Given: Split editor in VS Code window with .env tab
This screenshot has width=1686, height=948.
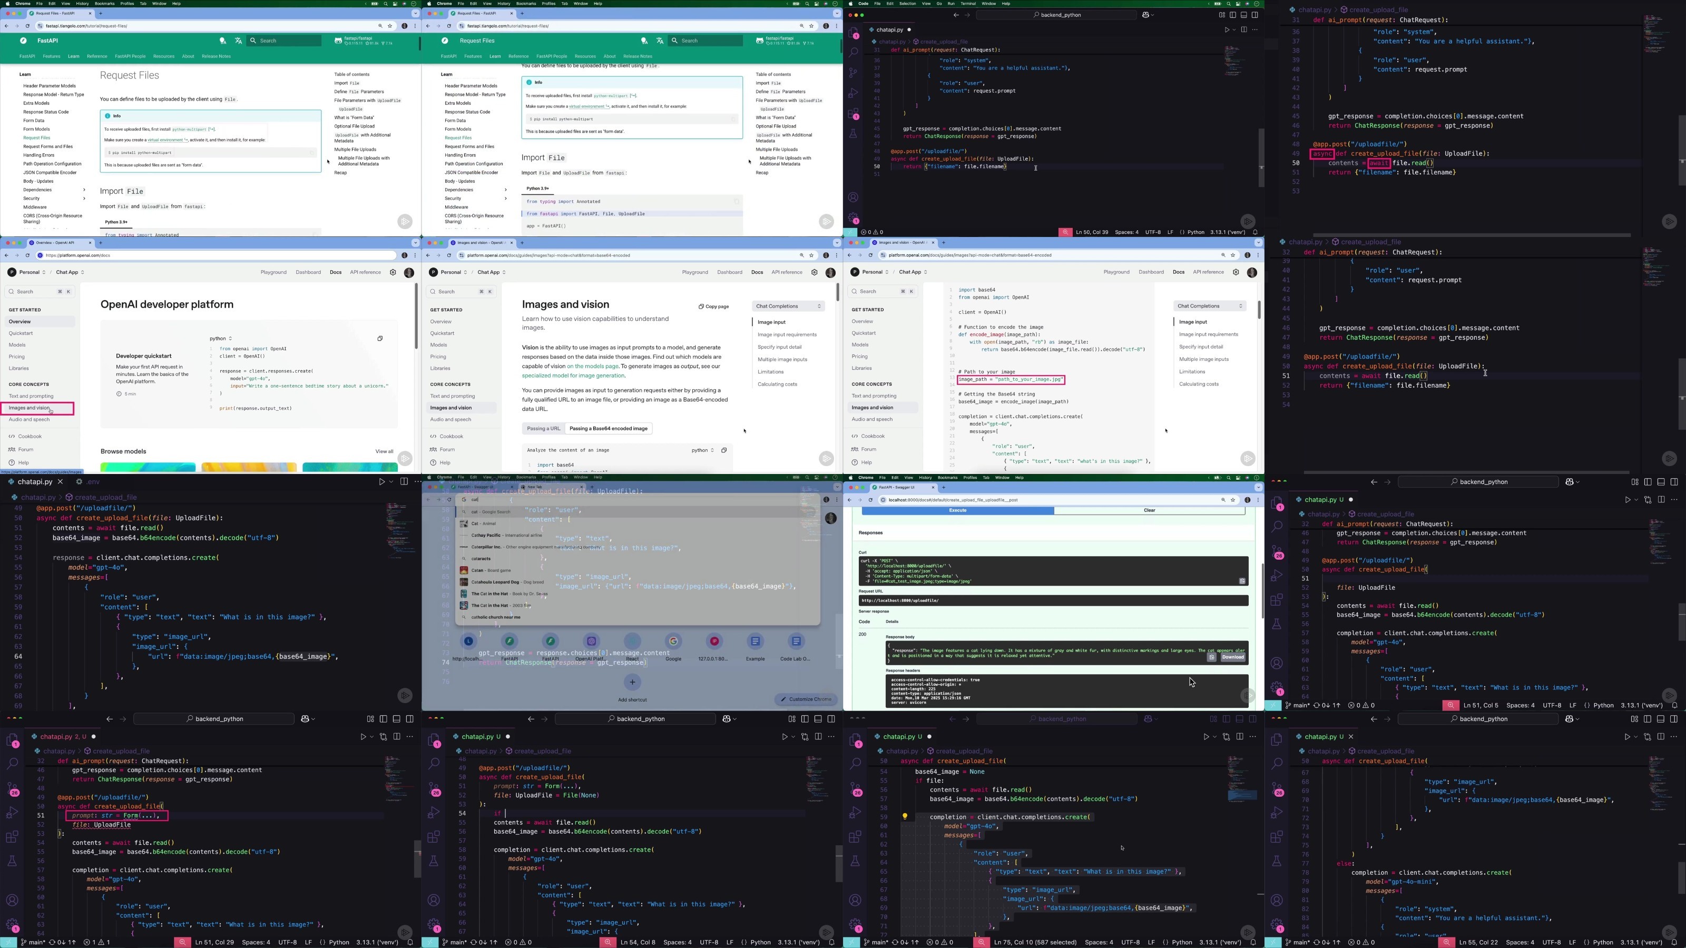Looking at the screenshot, I should tap(404, 481).
